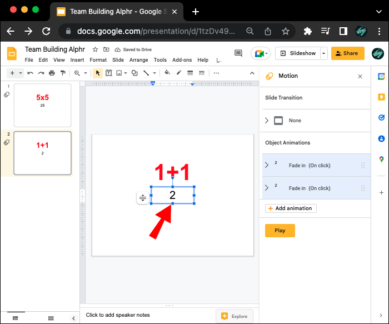Click the Move to folder icon
389x324 pixels.
click(x=106, y=49)
